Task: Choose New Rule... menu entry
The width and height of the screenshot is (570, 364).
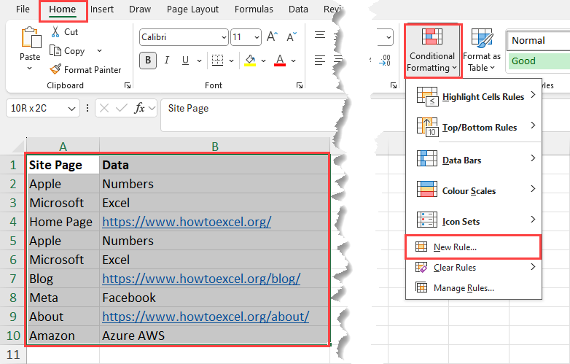Action: [x=473, y=247]
